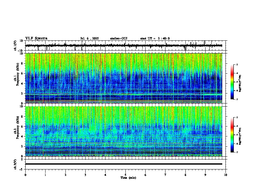Click the "-7" label on ch.2 colorbar
Image resolution: width=254 pixels, height=196 pixels.
[x=237, y=152]
